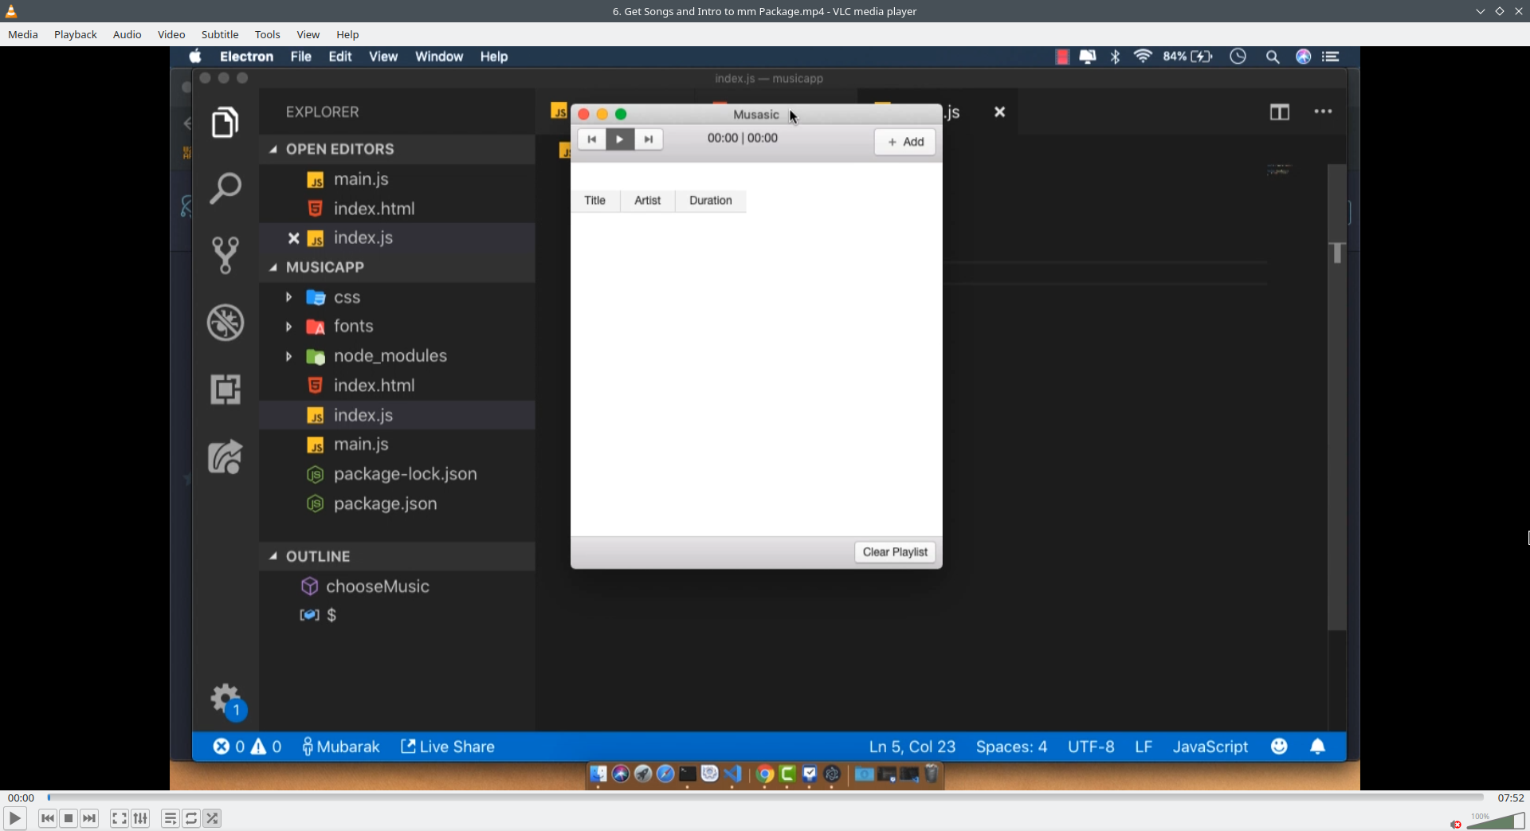Open the VS Code Explorer activity icon
Viewport: 1530px width, 831px height.
(226, 123)
